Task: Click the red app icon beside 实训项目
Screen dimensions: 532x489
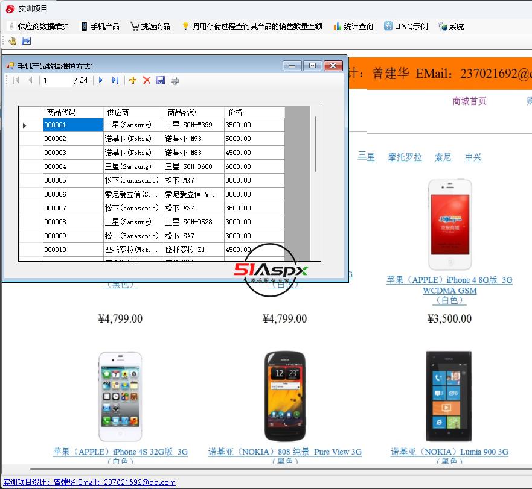Action: [x=10, y=9]
